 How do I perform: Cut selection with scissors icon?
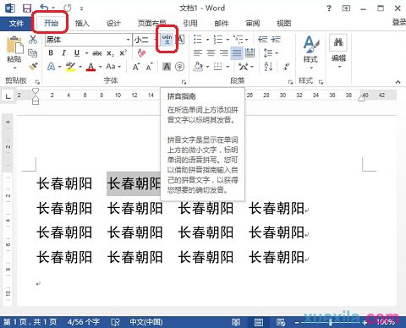click(x=33, y=39)
